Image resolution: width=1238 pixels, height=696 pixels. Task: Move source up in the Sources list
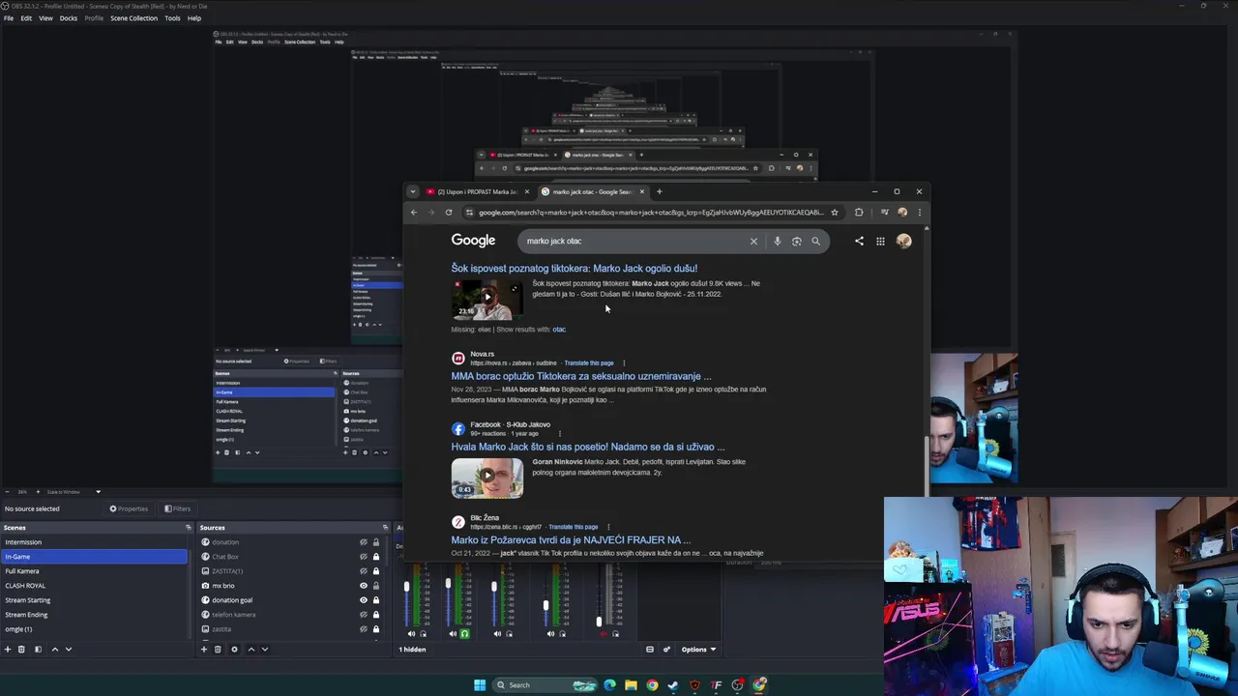tap(251, 650)
